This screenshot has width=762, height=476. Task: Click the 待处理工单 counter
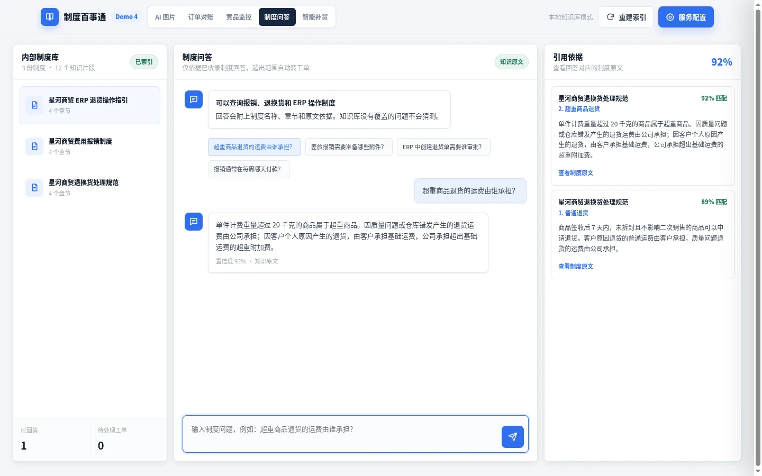129,440
